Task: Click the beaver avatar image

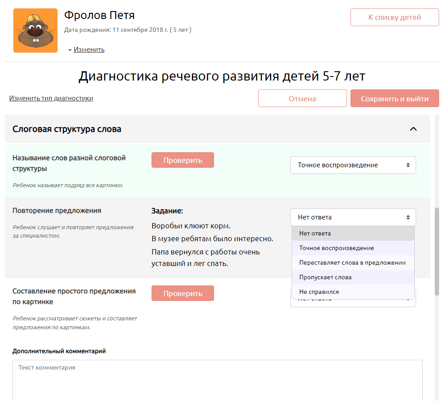Action: [35, 31]
